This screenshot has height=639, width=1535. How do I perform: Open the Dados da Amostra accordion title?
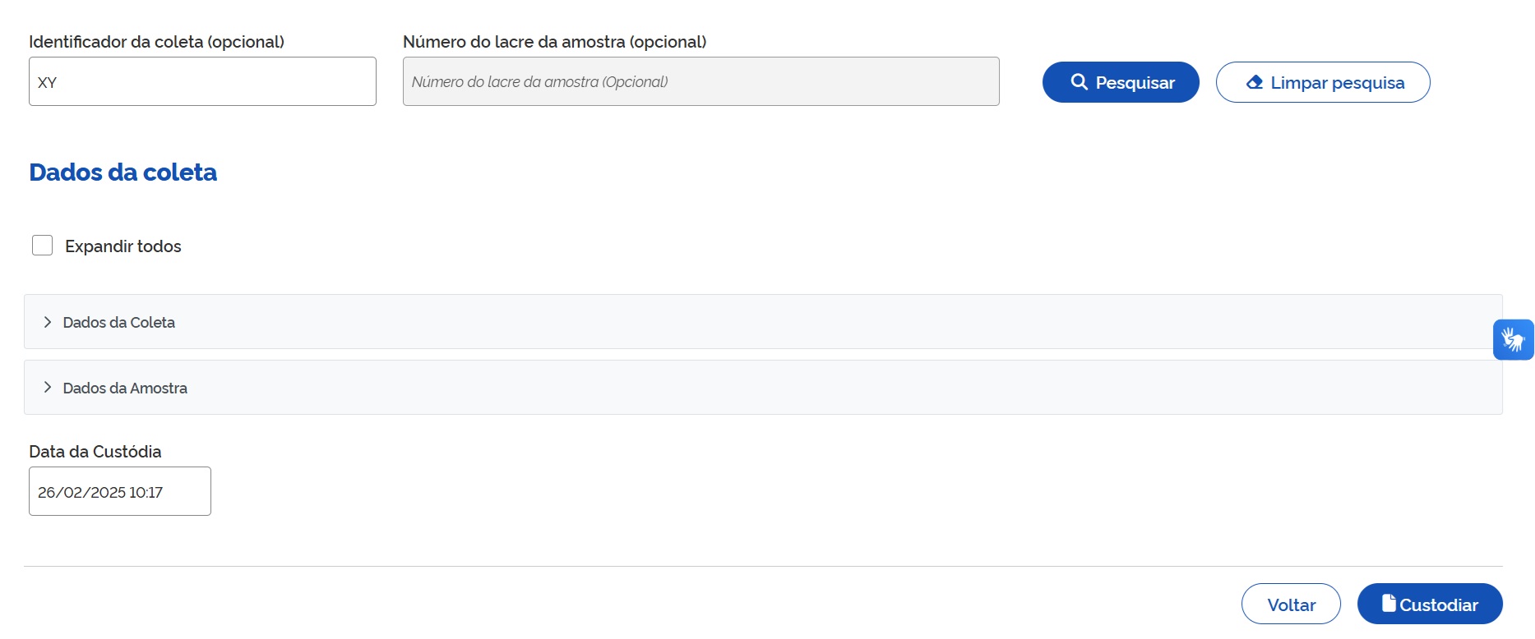click(125, 388)
